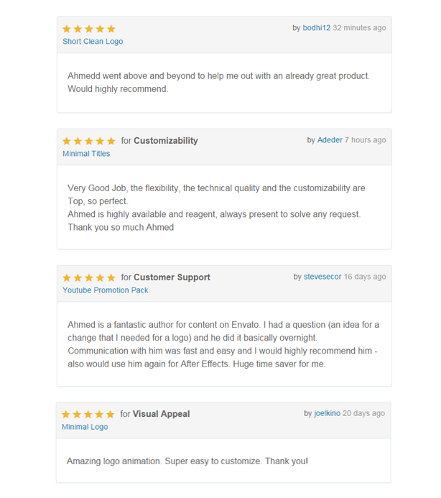Click the fifth star in Customer Support review
The height and width of the screenshot is (498, 441).
[x=111, y=278]
